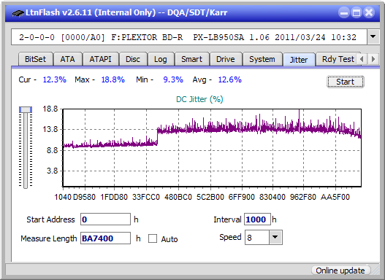Click the Min value 9.3%

coord(173,79)
